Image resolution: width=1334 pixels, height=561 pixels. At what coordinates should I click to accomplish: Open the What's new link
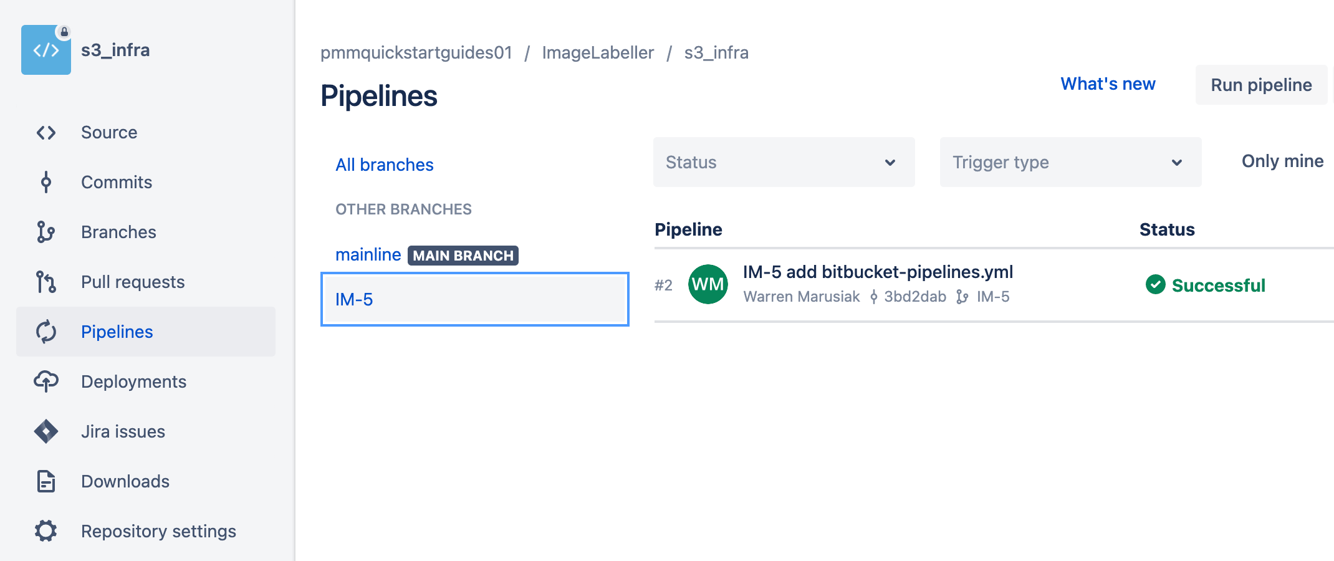coord(1108,84)
